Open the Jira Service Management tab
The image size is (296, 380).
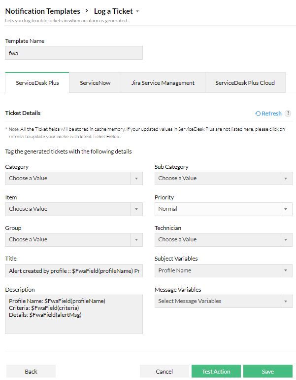[163, 83]
